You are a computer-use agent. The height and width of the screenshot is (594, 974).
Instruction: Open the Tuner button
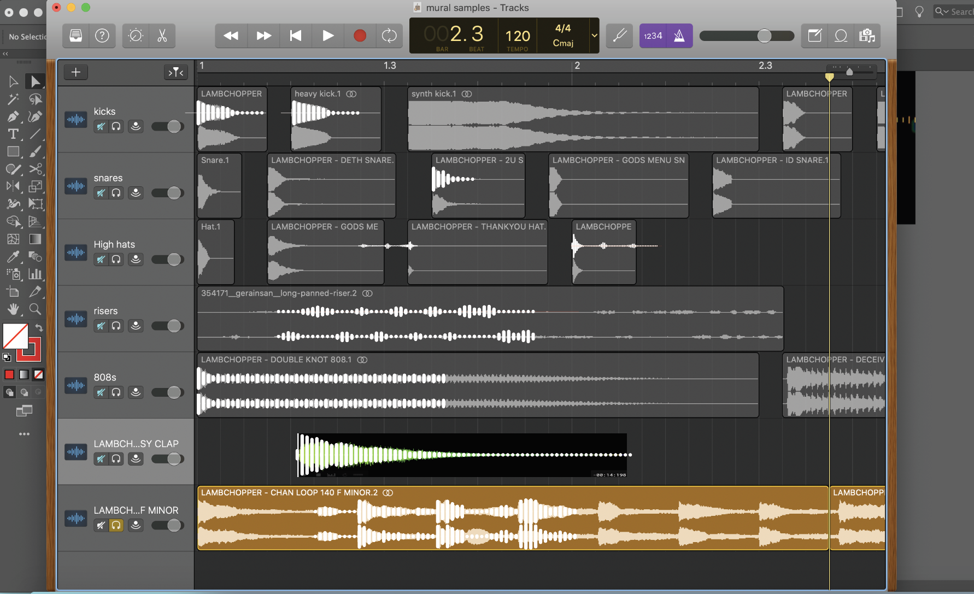[619, 36]
